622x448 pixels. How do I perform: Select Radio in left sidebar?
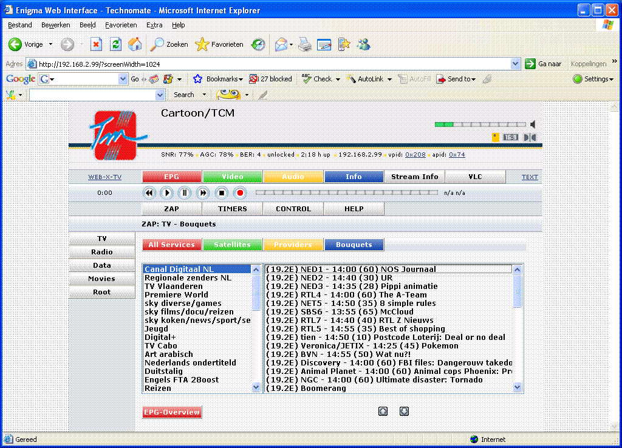tap(102, 252)
